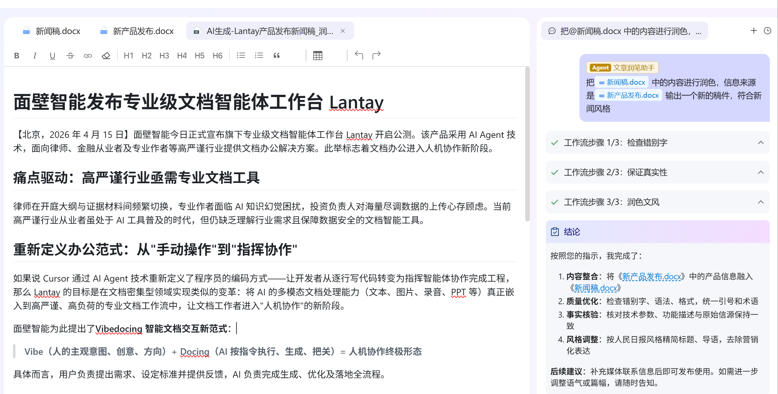This screenshot has height=394, width=778.
Task: Insert a hyperlink
Action: coord(88,55)
